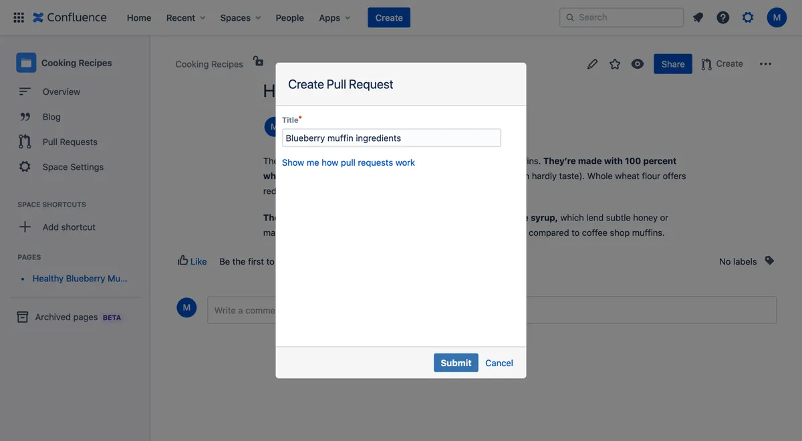Click the Pull Requests sidebar icon
The height and width of the screenshot is (441, 802).
tap(25, 142)
